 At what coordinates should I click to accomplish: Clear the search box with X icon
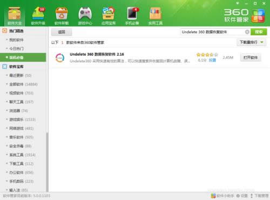click(247, 32)
